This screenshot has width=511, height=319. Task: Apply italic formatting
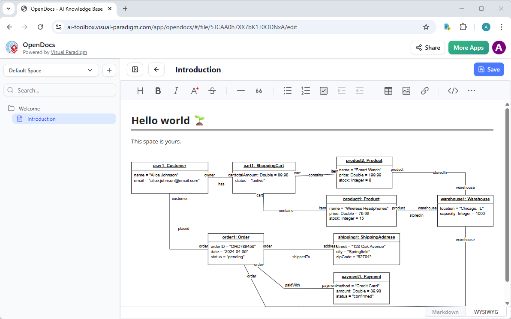[176, 90]
